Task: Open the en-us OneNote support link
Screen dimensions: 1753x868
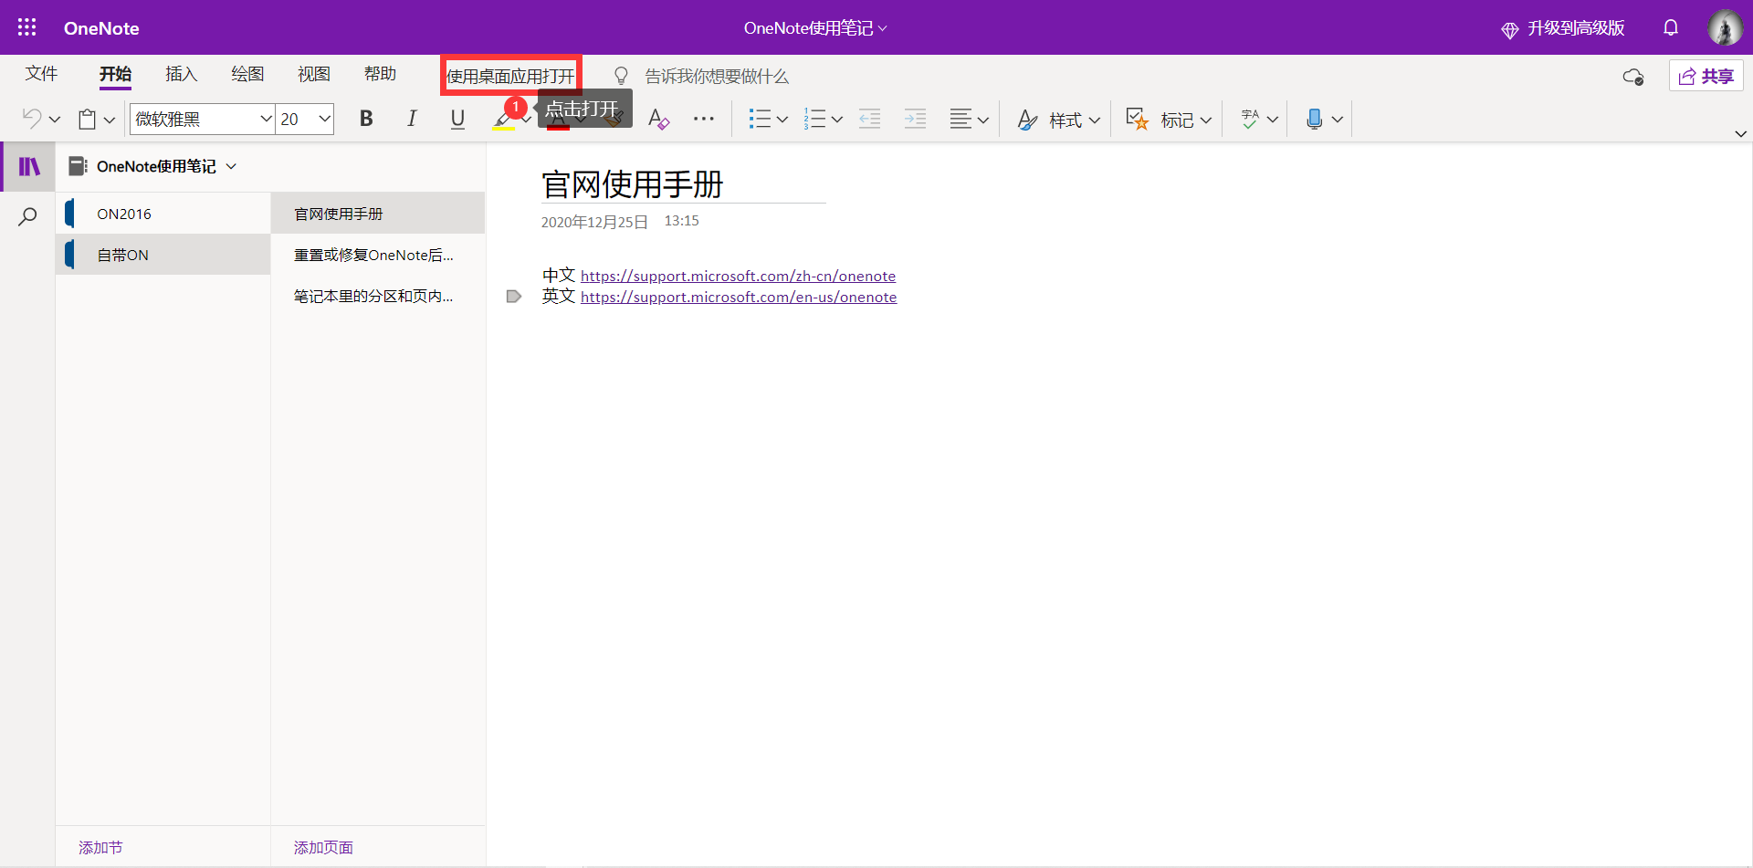Action: [x=739, y=297]
